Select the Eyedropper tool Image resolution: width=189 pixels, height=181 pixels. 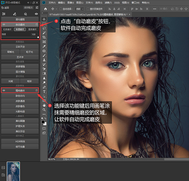44,46
